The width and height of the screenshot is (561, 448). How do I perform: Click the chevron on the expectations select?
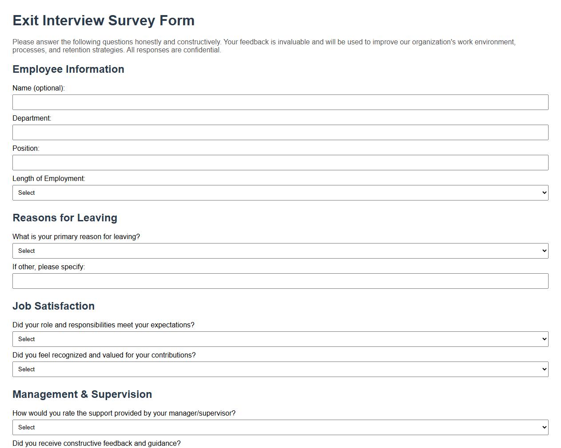[x=545, y=339]
